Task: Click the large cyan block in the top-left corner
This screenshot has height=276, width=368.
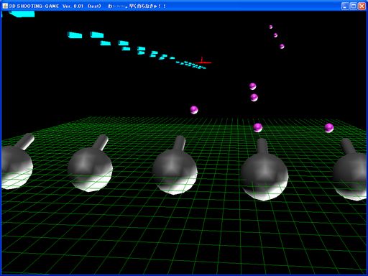Action: pyautogui.click(x=22, y=14)
